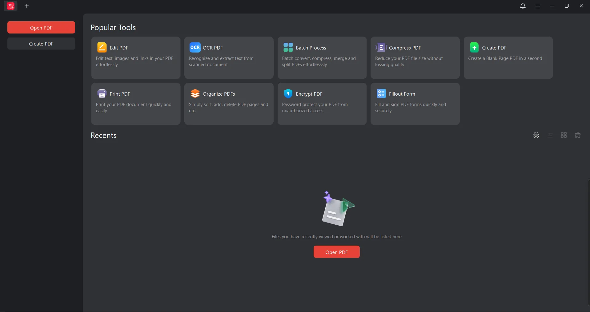Open a new tab with the plus icon
This screenshot has width=590, height=312.
pos(27,6)
